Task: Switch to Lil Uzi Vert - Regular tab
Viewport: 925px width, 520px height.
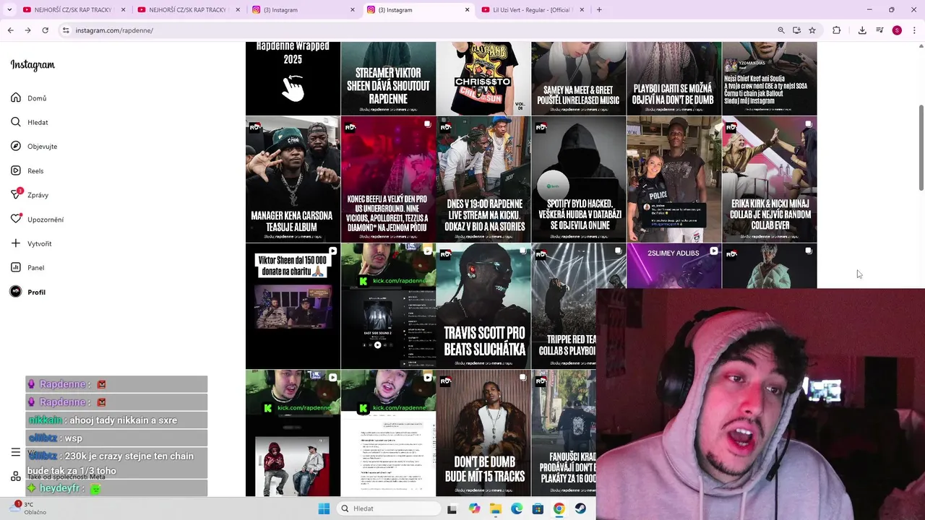Action: (531, 10)
